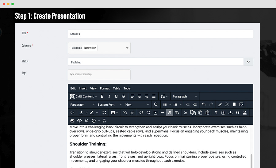The width and height of the screenshot is (276, 168).
Task: Click the Title input field
Action: coord(160,34)
